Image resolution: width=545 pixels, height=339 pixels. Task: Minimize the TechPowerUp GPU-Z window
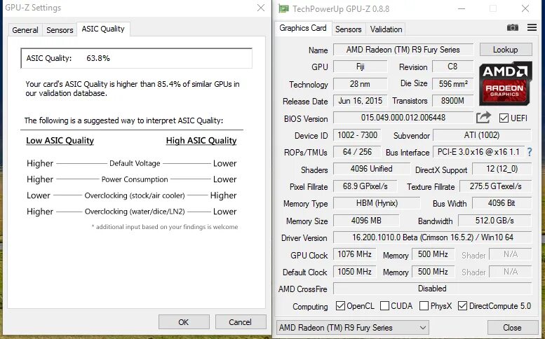coord(462,8)
